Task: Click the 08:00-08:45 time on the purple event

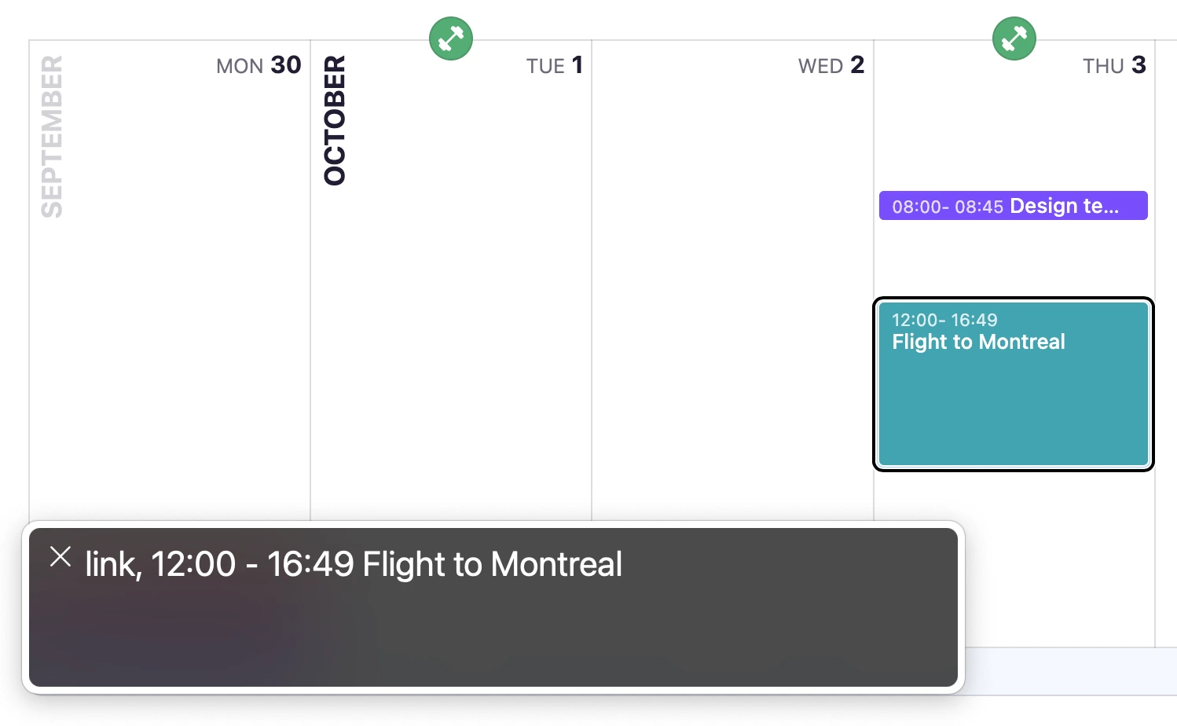Action: [948, 207]
